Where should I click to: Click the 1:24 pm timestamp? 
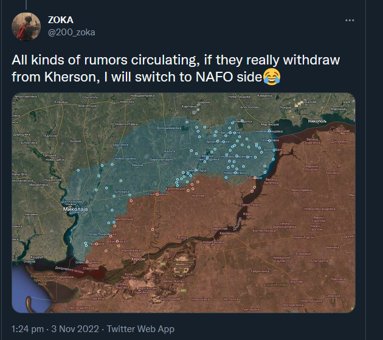tap(27, 329)
